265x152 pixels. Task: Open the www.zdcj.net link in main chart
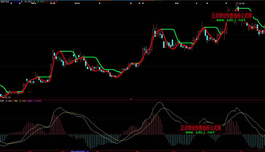click(x=231, y=20)
